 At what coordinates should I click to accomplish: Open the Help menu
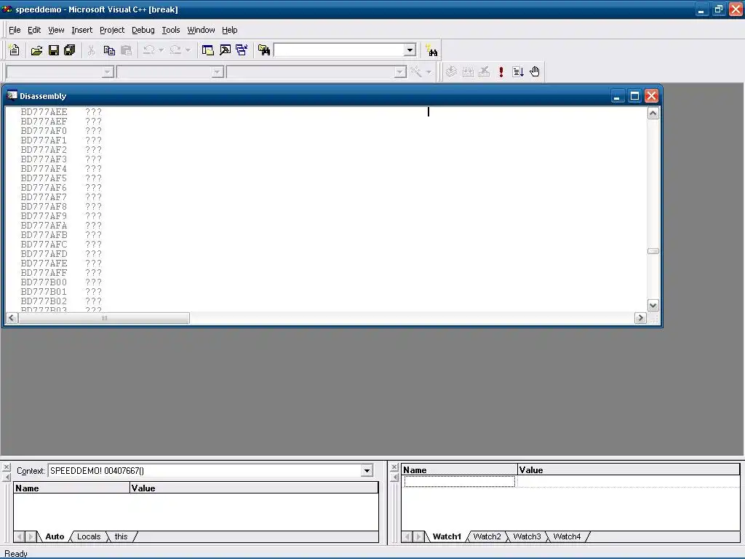point(229,30)
